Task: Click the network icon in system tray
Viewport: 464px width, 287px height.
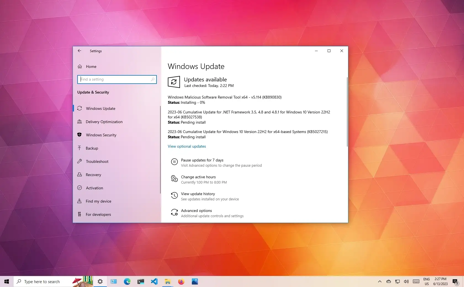Action: click(397, 281)
